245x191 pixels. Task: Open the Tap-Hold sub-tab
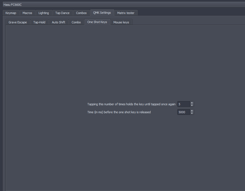[39, 22]
